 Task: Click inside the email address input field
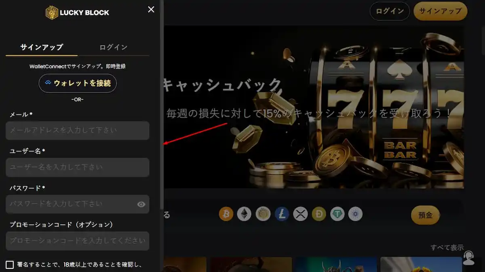click(77, 130)
